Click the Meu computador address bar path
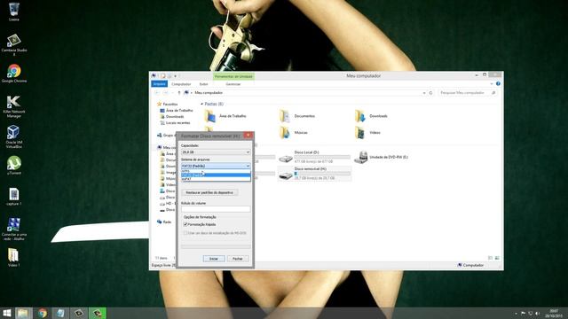The height and width of the screenshot is (319, 568). point(209,93)
